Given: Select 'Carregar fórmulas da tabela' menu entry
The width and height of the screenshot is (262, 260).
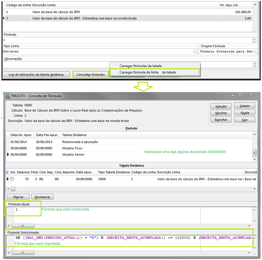Looking at the screenshot, I should pyautogui.click(x=140, y=66).
